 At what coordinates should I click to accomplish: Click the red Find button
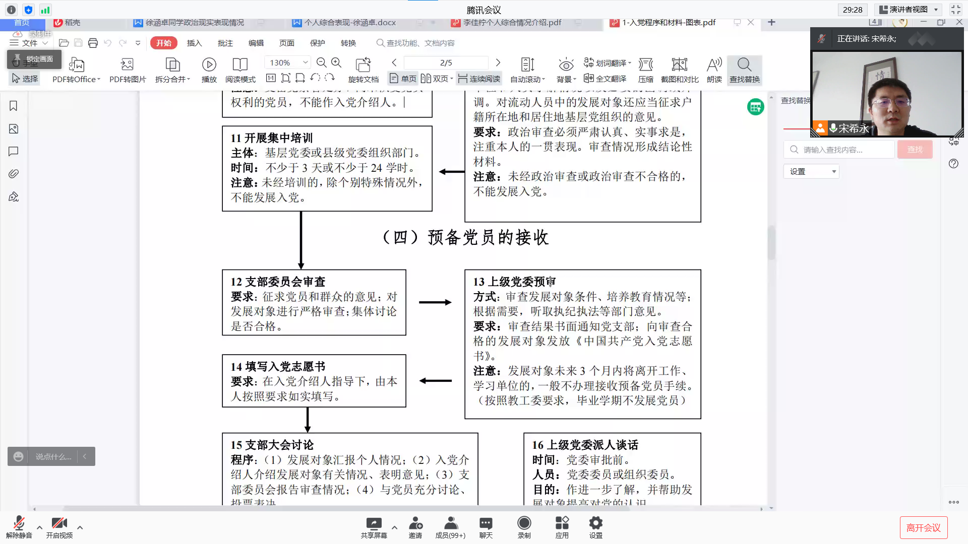[x=915, y=150]
